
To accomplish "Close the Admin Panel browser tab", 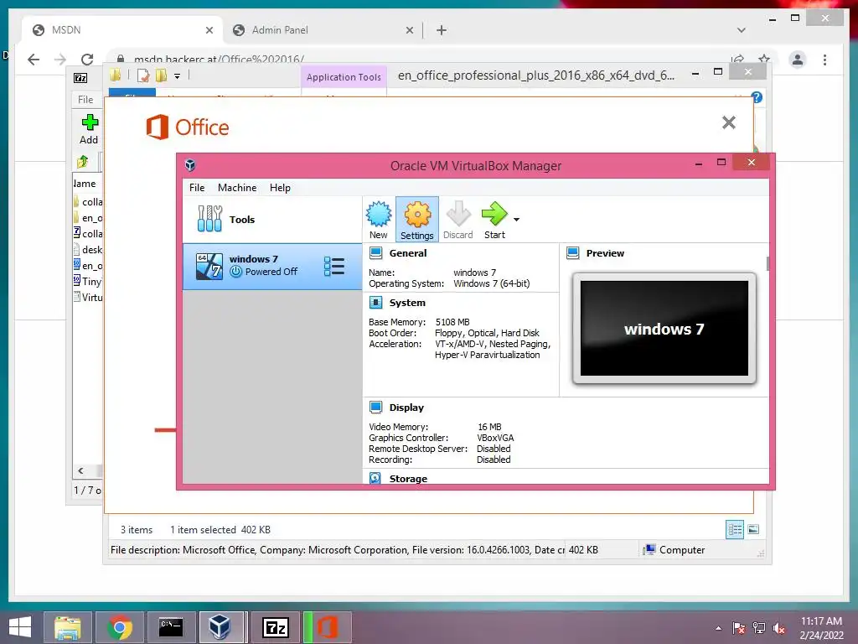I will coord(409,30).
